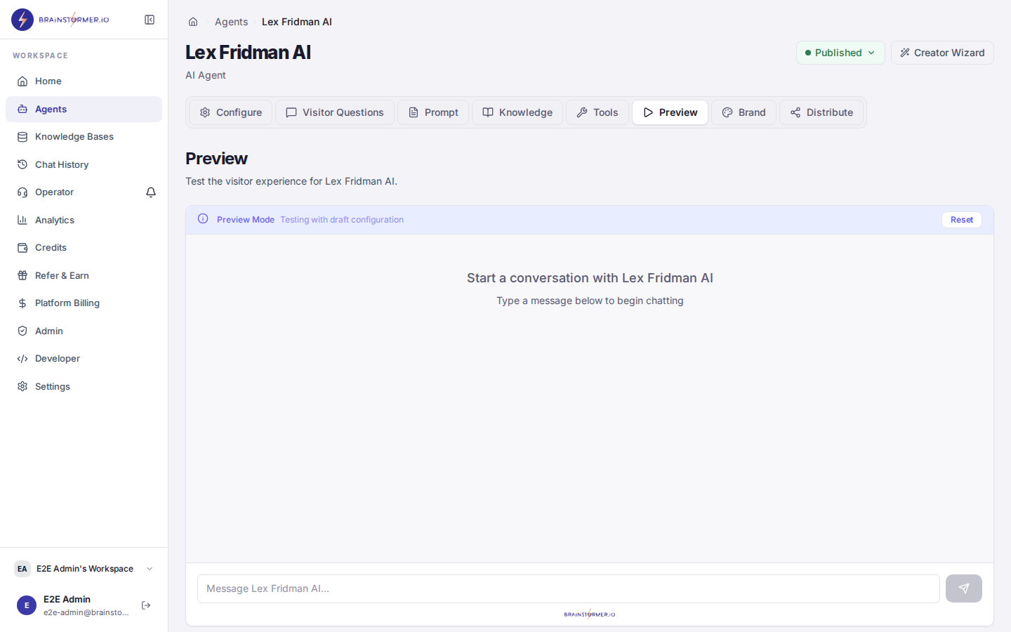Open Platform Billing
Screen dimensions: 1011x632
(84, 303)
